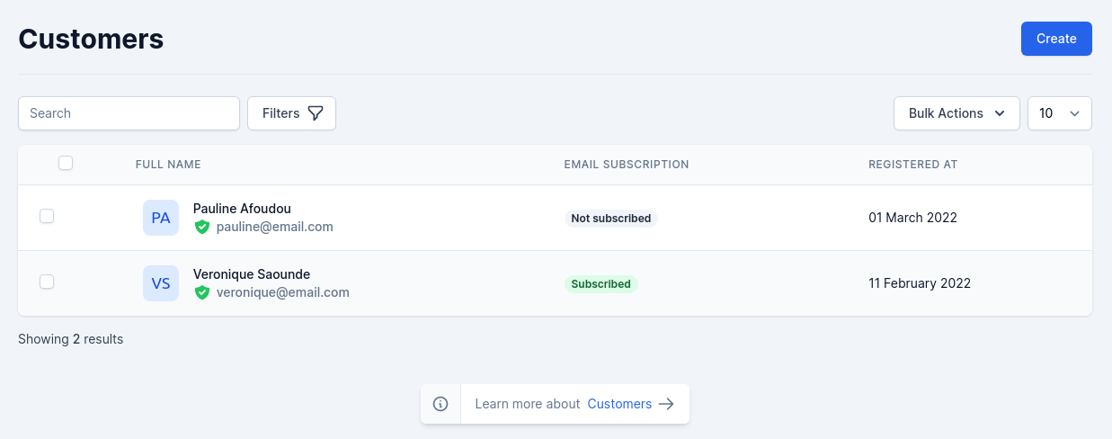This screenshot has height=439, width=1112.
Task: Check the Pauline Afoudou row checkbox
Action: pos(47,216)
